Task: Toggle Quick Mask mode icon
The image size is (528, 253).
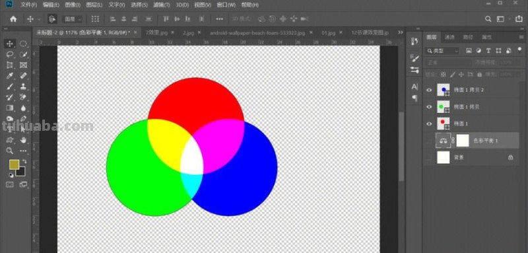Action: (x=10, y=184)
